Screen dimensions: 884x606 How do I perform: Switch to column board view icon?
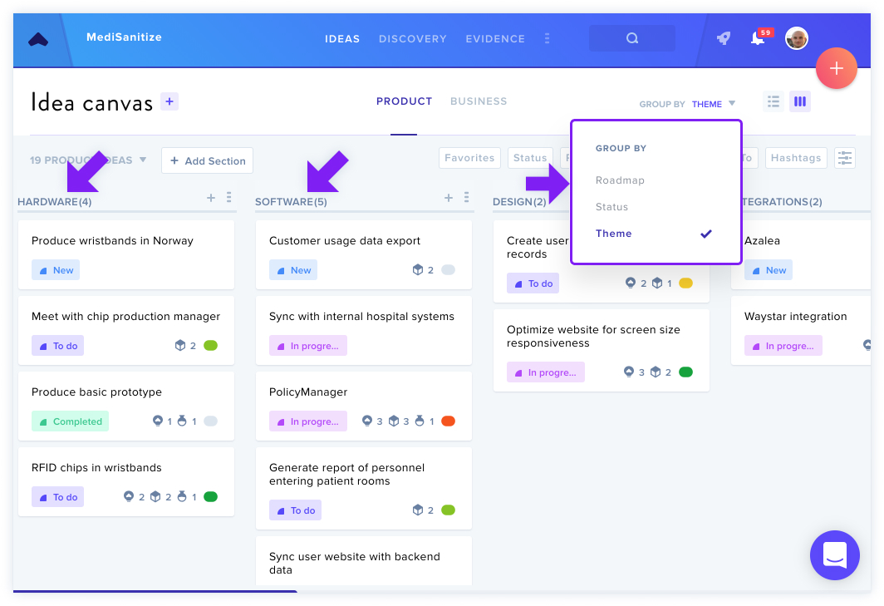pyautogui.click(x=799, y=101)
